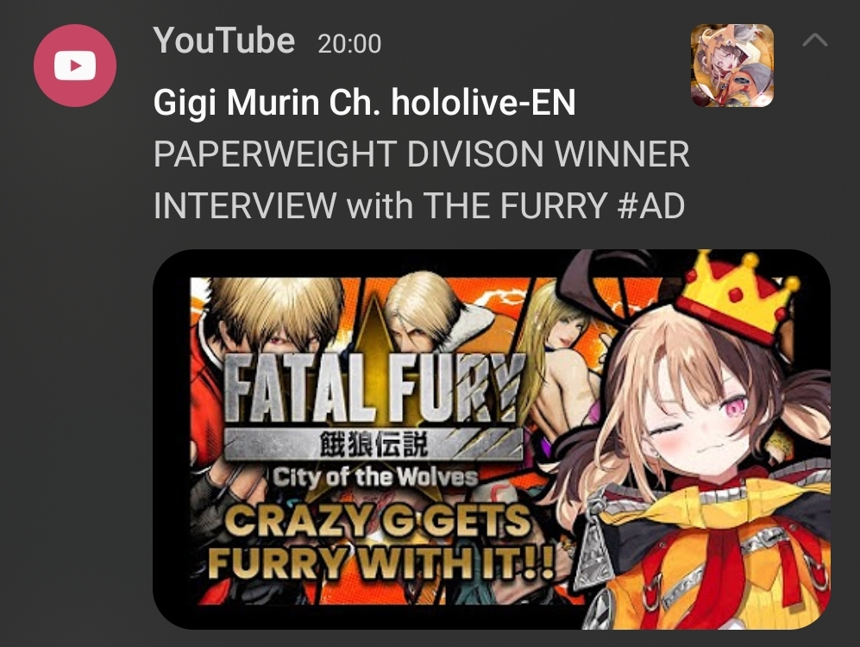Viewport: 860px width, 647px height.
Task: Click the YouTube app name label
Action: point(223,41)
